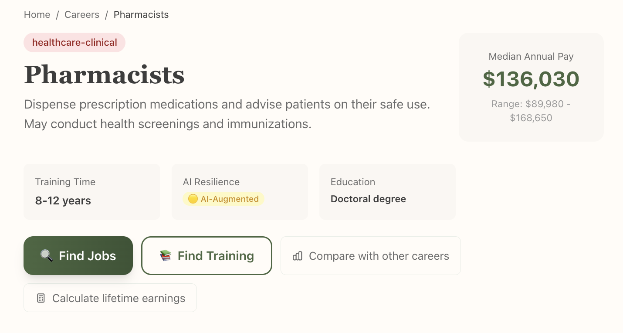The width and height of the screenshot is (623, 333).
Task: Open the Careers breadcrumb link
Action: pos(82,14)
